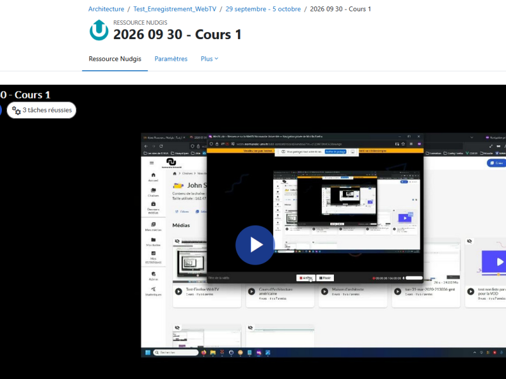Click the current breadcrumb 2026 09 30 - Cours 1
The height and width of the screenshot is (379, 506).
pos(340,9)
